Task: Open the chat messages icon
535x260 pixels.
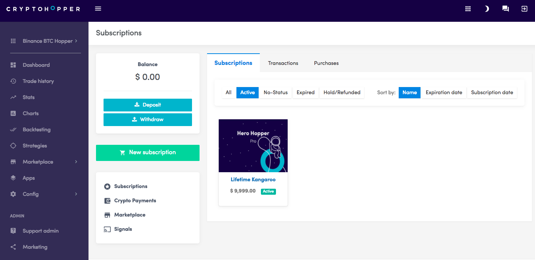Action: (x=506, y=9)
